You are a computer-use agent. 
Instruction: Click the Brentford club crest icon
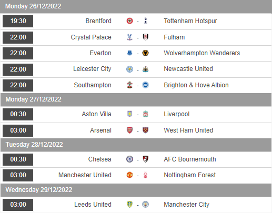coord(129,21)
